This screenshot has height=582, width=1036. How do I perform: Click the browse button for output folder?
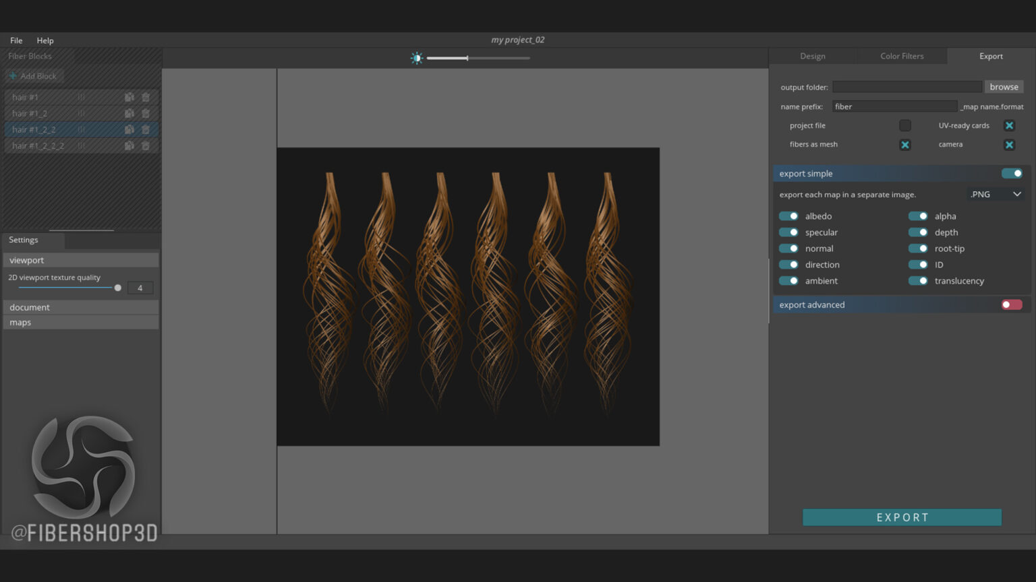pyautogui.click(x=1004, y=86)
